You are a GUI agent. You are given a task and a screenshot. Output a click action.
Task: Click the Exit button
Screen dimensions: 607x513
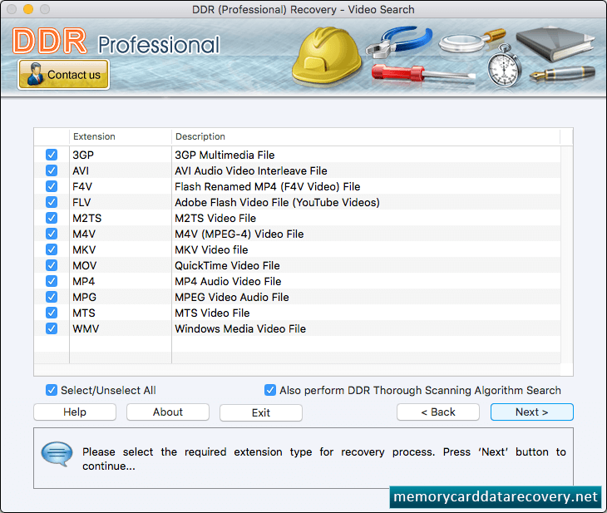tap(261, 412)
